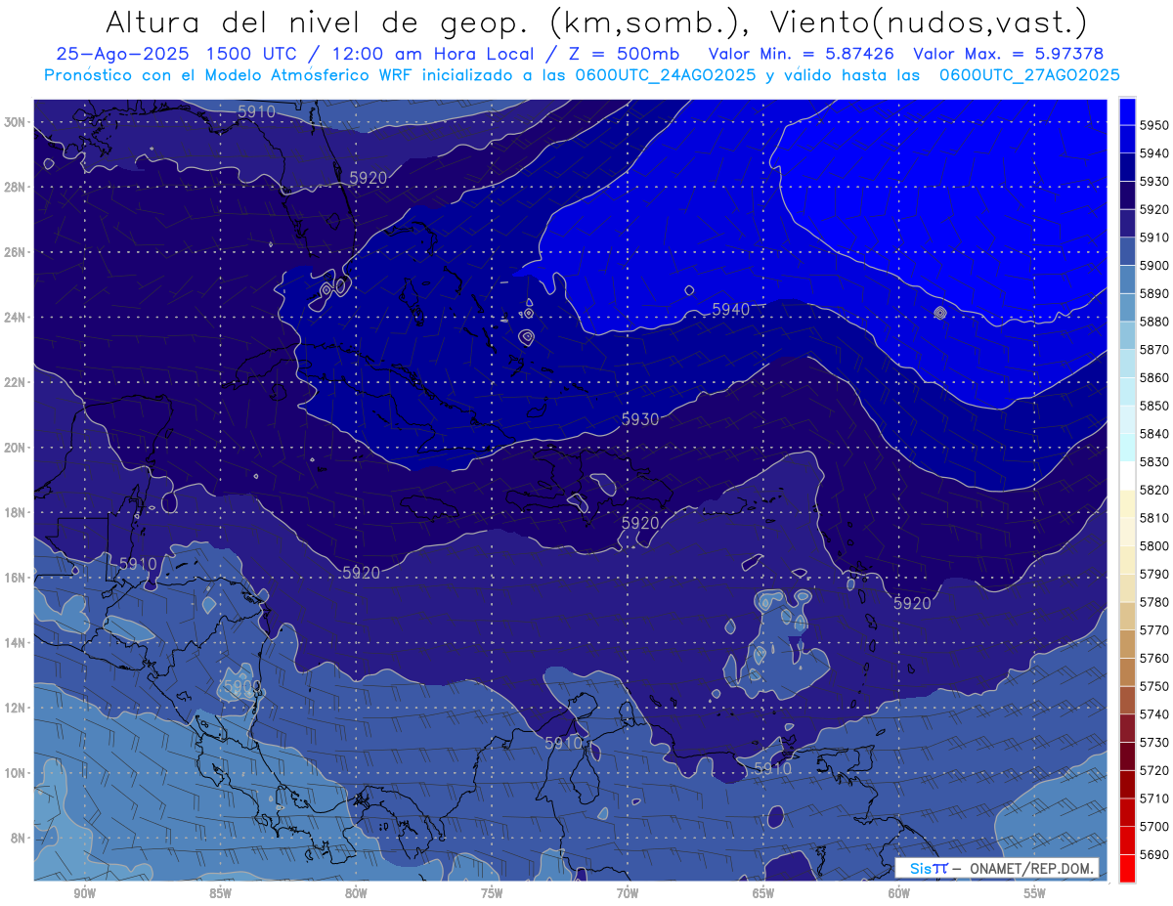Click the '5750' value on the color bar
Image resolution: width=1173 pixels, height=906 pixels.
pyautogui.click(x=1153, y=687)
